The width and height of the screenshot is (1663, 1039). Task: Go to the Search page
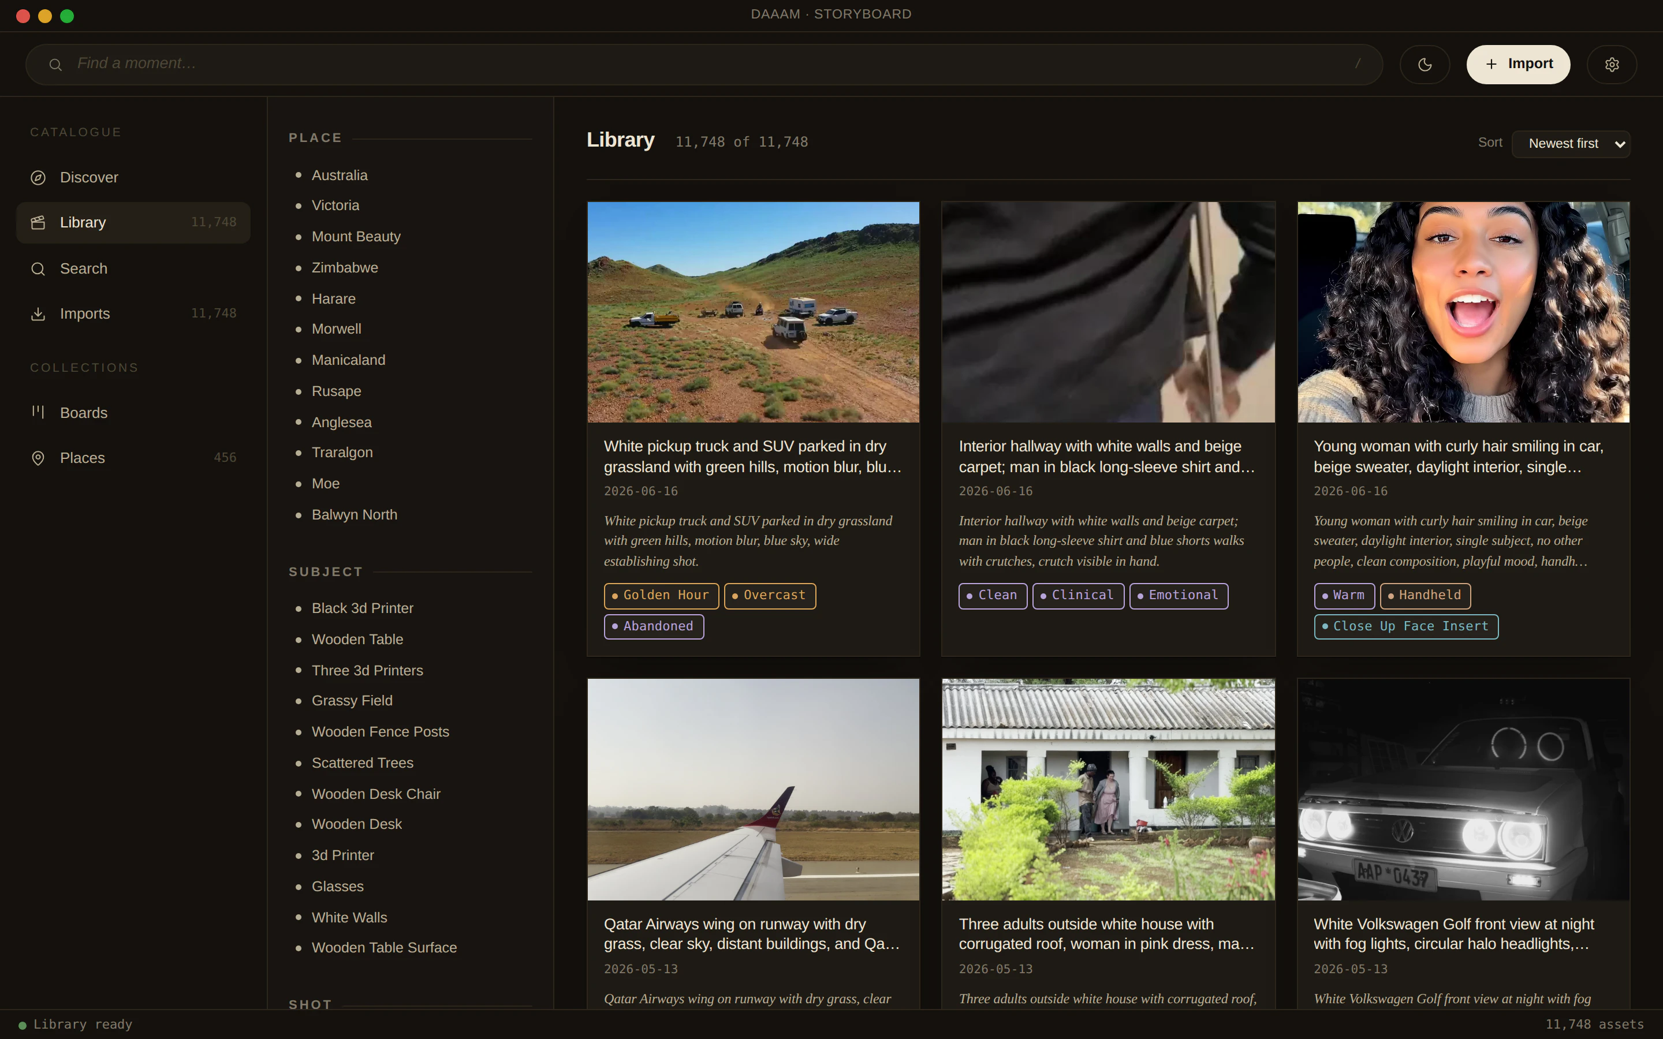tap(133, 268)
